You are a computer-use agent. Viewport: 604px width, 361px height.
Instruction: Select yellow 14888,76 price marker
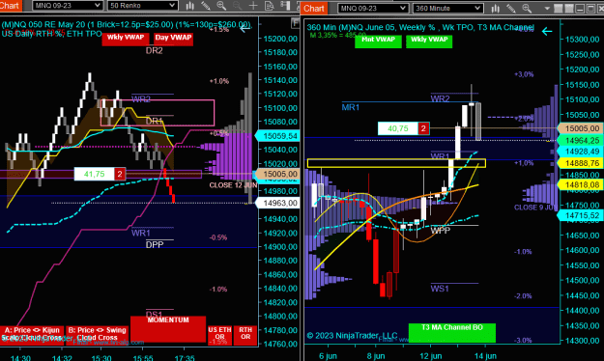pos(581,163)
